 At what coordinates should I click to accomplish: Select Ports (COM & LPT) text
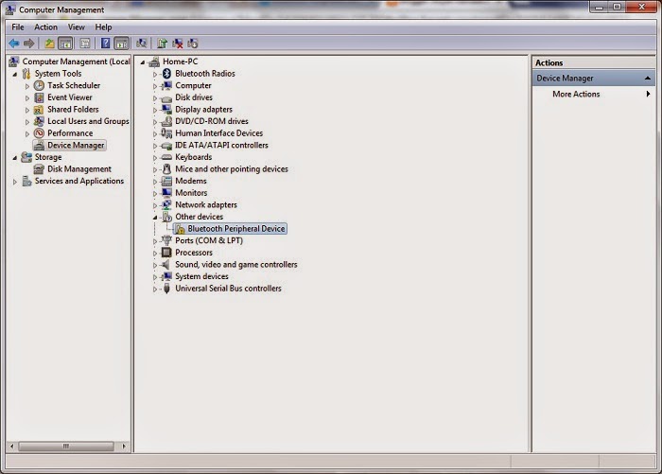coord(209,241)
